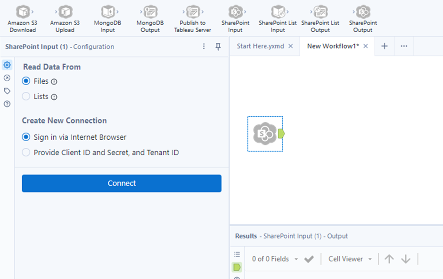Choose the Lists radio option
The height and width of the screenshot is (279, 443).
point(26,96)
